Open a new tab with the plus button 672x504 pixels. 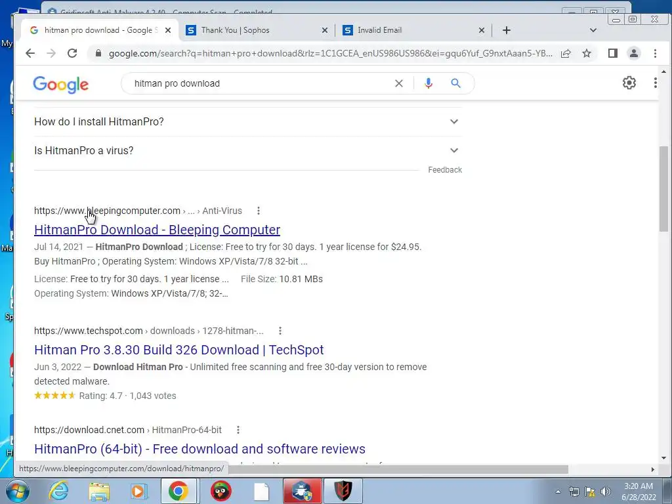click(x=507, y=30)
